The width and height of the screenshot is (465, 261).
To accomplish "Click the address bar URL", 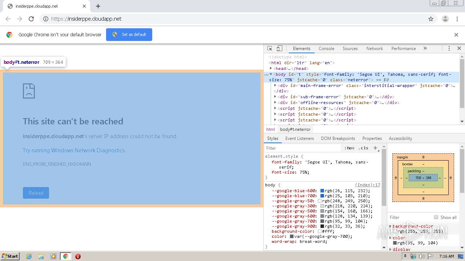I will point(86,19).
